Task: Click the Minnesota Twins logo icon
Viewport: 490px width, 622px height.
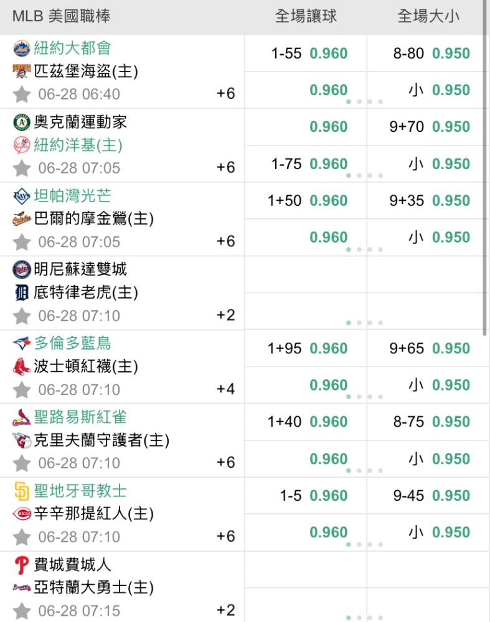Action: (21, 269)
